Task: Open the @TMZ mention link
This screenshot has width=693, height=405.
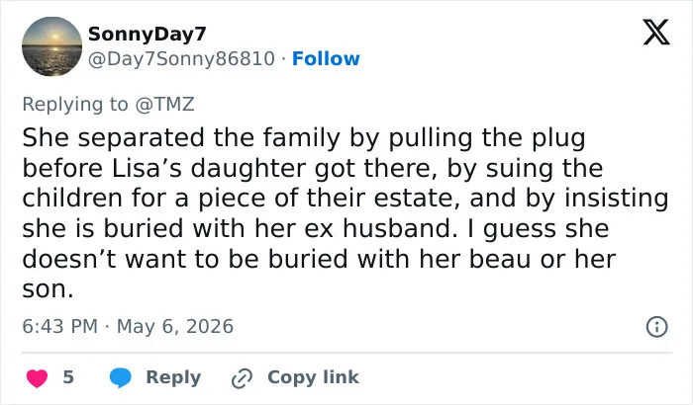Action: tap(165, 104)
